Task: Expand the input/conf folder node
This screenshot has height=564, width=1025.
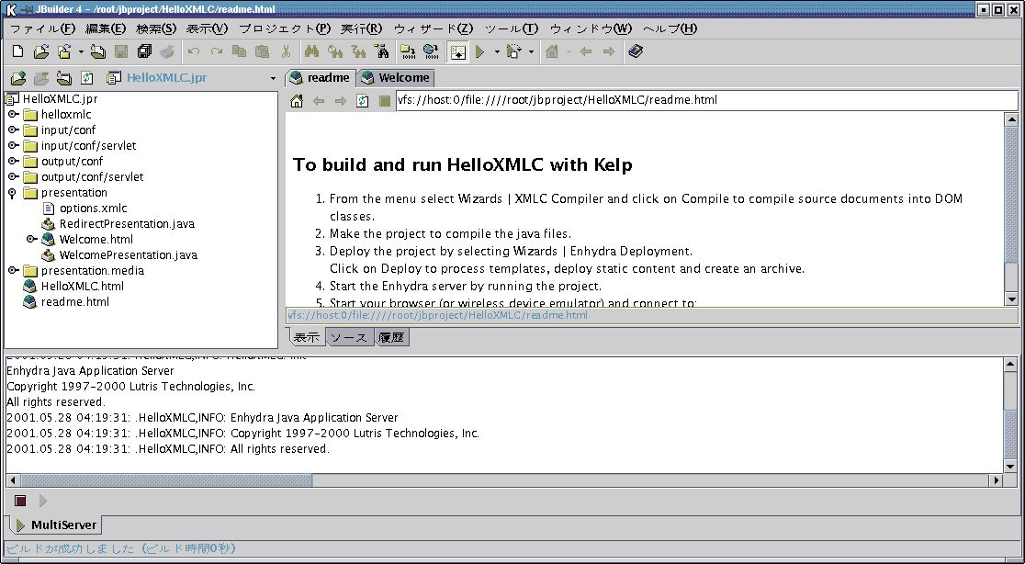Action: (13, 130)
